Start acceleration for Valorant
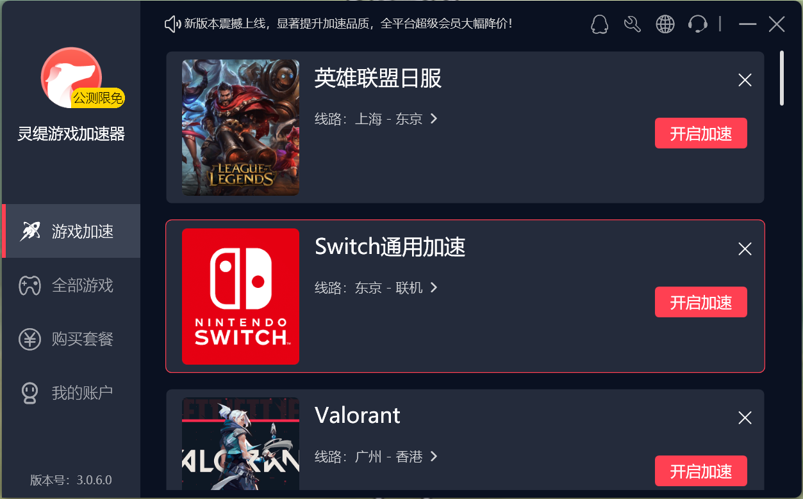 701,471
